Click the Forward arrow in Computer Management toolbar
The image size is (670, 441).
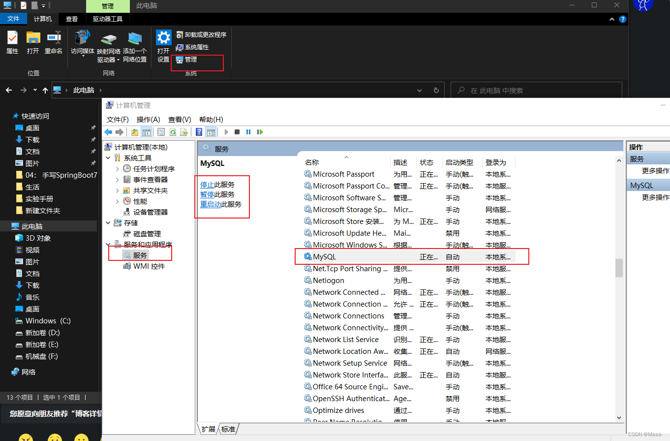tap(119, 132)
